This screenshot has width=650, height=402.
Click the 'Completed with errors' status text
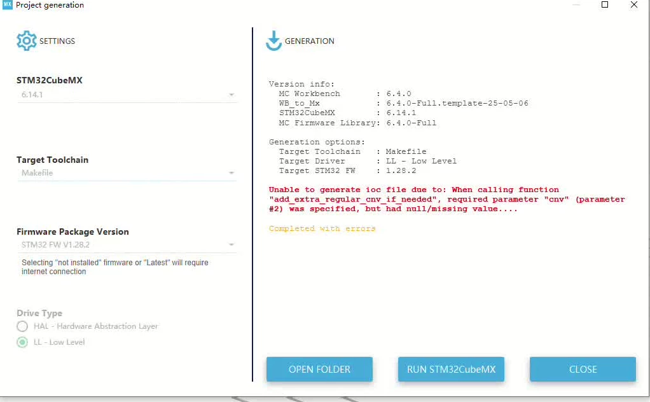pyautogui.click(x=322, y=228)
